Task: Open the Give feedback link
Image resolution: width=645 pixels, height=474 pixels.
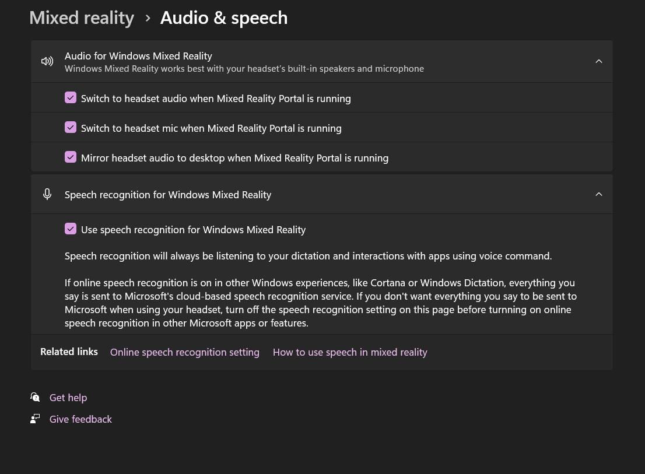Action: [80, 419]
